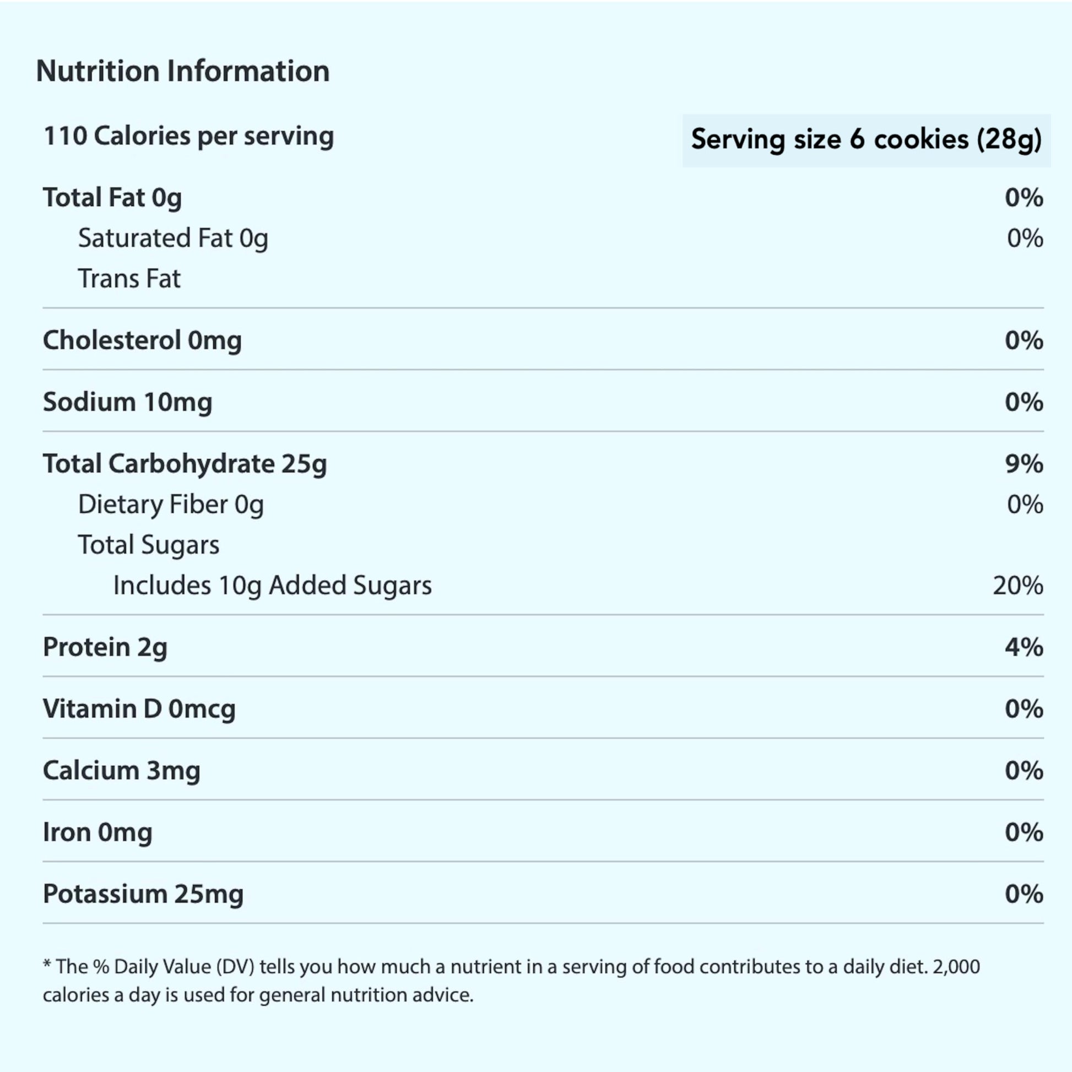Select the 110 Calories per serving text
The width and height of the screenshot is (1072, 1072).
[x=188, y=137]
